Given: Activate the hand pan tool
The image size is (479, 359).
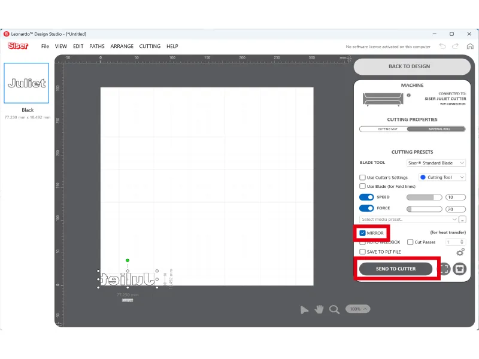Looking at the screenshot, I should 320,309.
